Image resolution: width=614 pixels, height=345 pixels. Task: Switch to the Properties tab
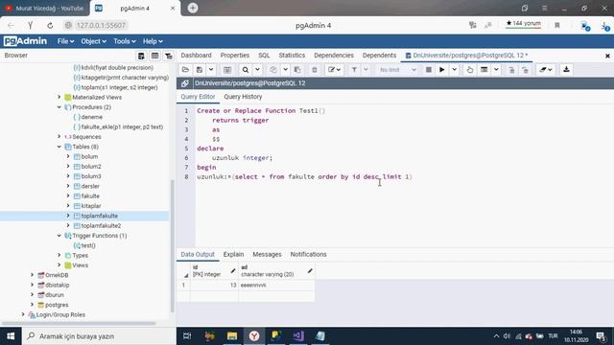pyautogui.click(x=235, y=56)
